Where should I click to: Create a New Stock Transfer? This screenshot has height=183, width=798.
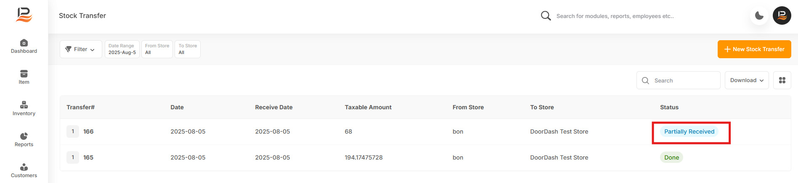point(754,49)
